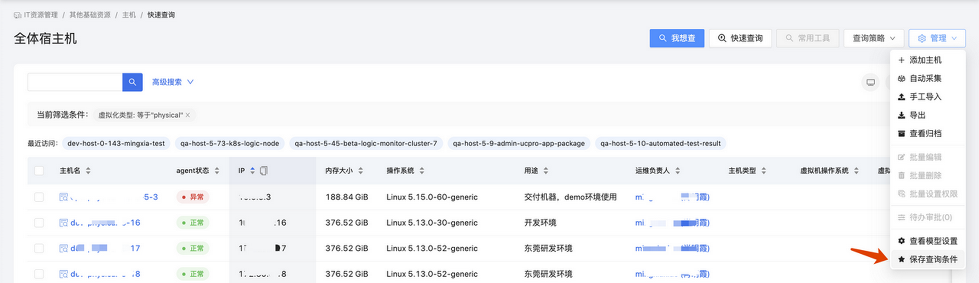
Task: Remove the physical filter tag with X
Action: pyautogui.click(x=188, y=115)
